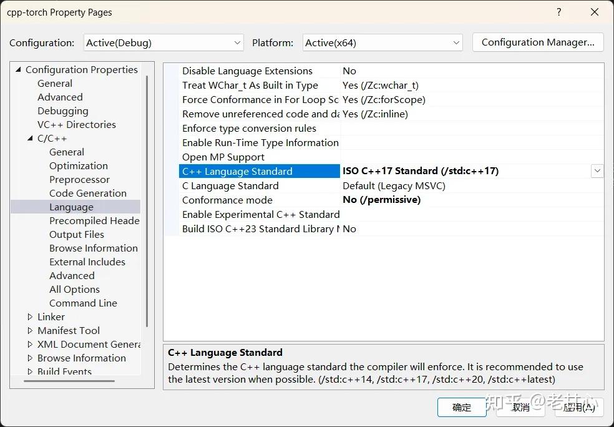Click the 应用 button
The height and width of the screenshot is (427, 614).
pos(579,407)
